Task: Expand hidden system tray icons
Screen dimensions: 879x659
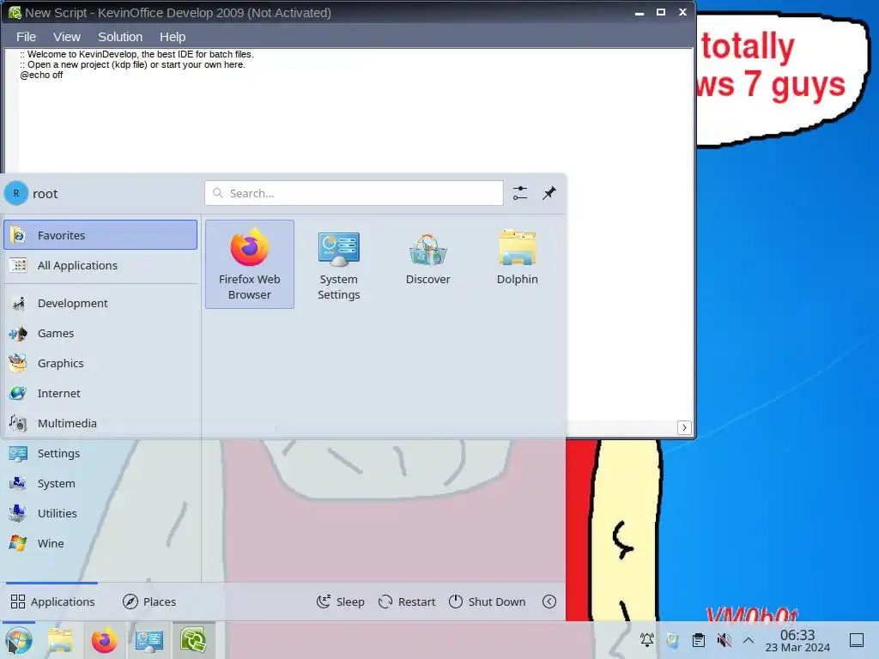Action: (x=749, y=640)
